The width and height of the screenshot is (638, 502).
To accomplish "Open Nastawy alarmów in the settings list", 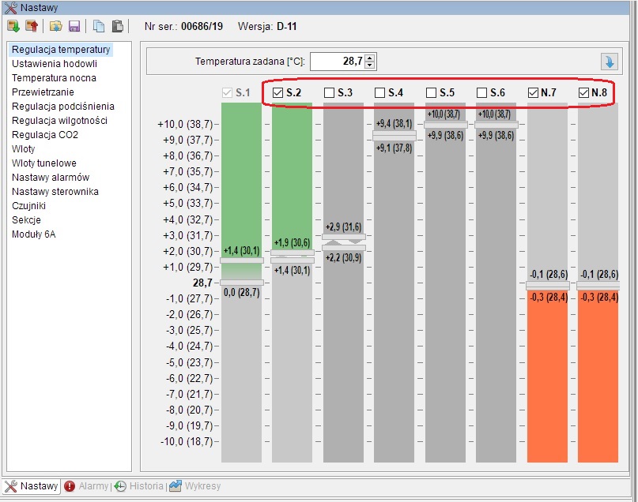I will point(51,178).
